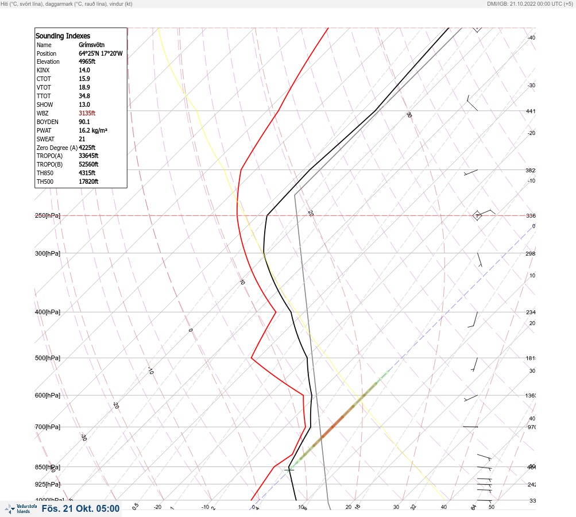
Task: Click the wind barb on the 300 hPa line
Action: point(480,260)
